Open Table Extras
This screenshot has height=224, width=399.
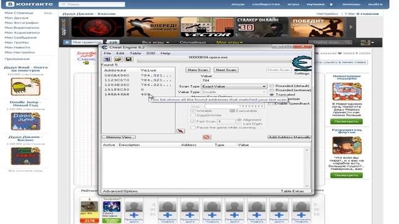pos(292,191)
